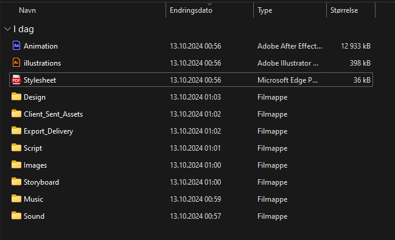Screen dimensions: 395x240
Task: Select the Images folder name
Action: pos(35,165)
